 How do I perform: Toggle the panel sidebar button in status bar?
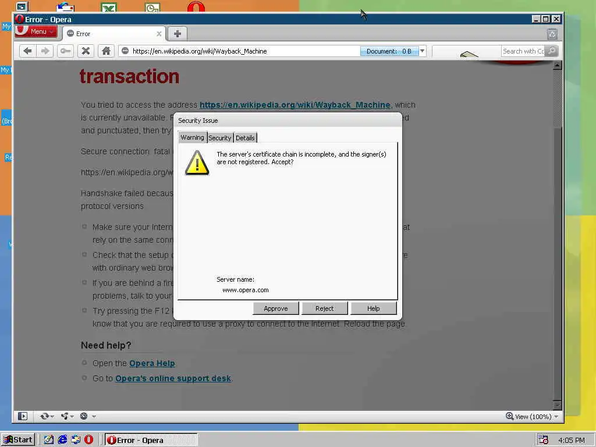click(23, 416)
